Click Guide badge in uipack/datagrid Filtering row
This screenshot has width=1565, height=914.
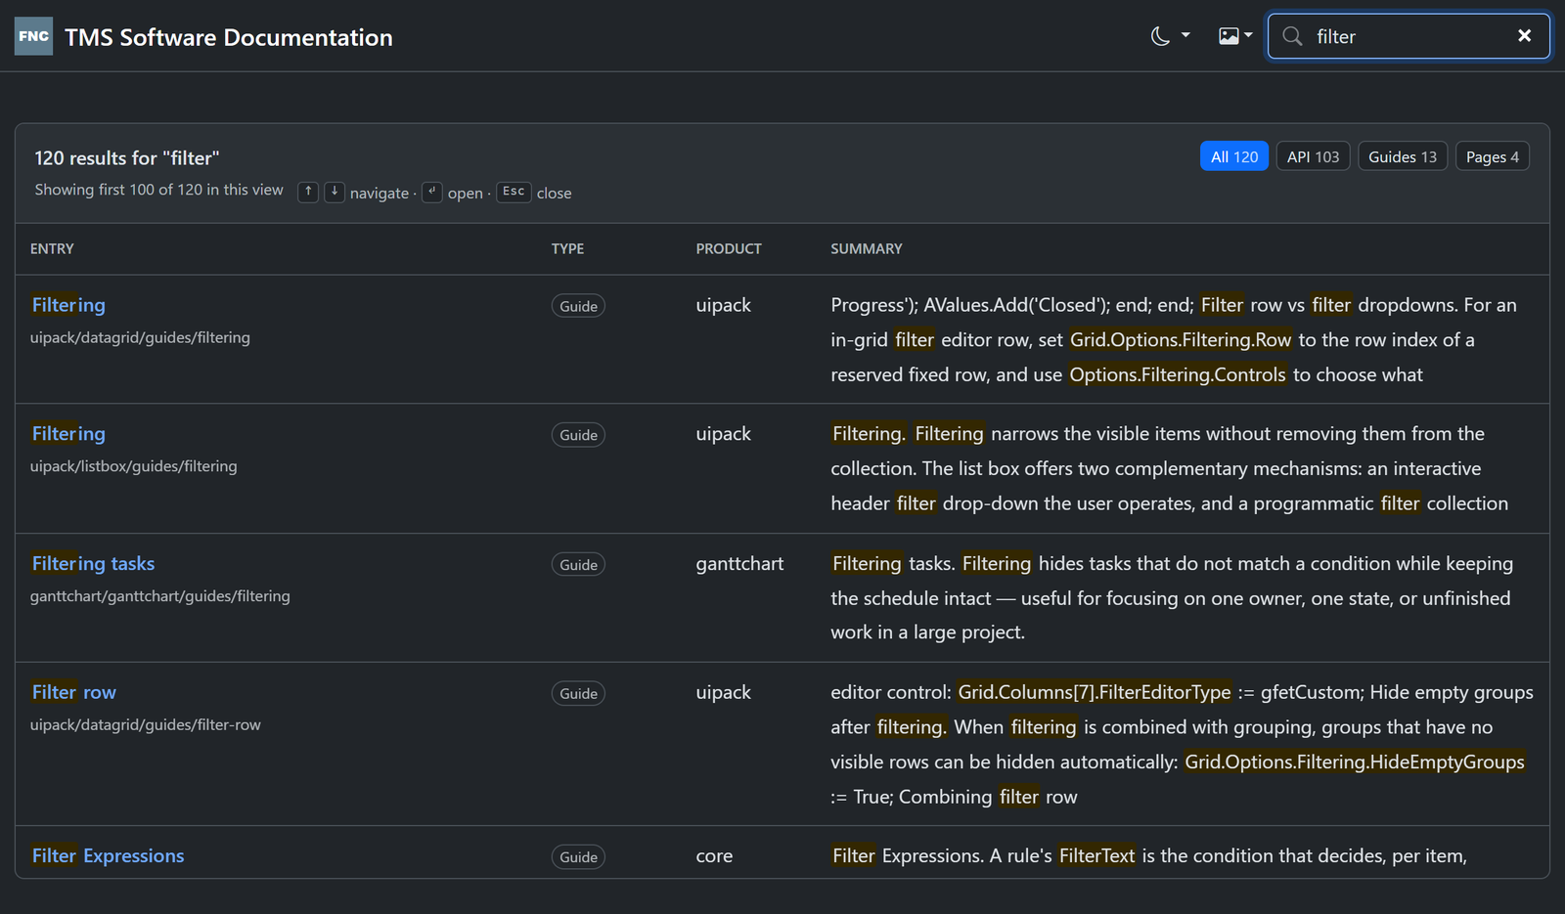578,306
